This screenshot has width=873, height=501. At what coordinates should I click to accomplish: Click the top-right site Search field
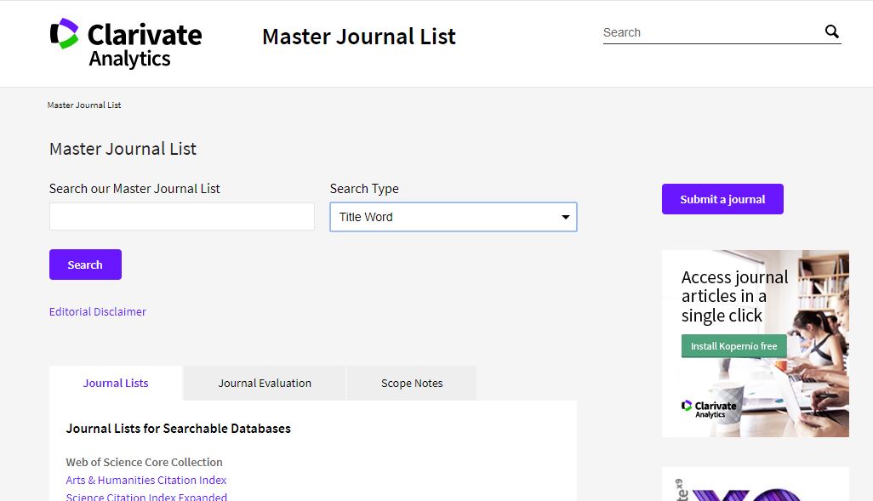click(x=710, y=33)
